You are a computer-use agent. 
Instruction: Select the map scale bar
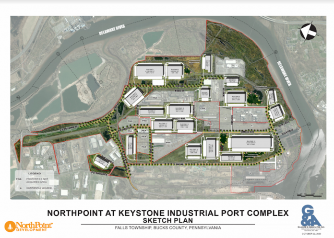[x=308, y=194]
